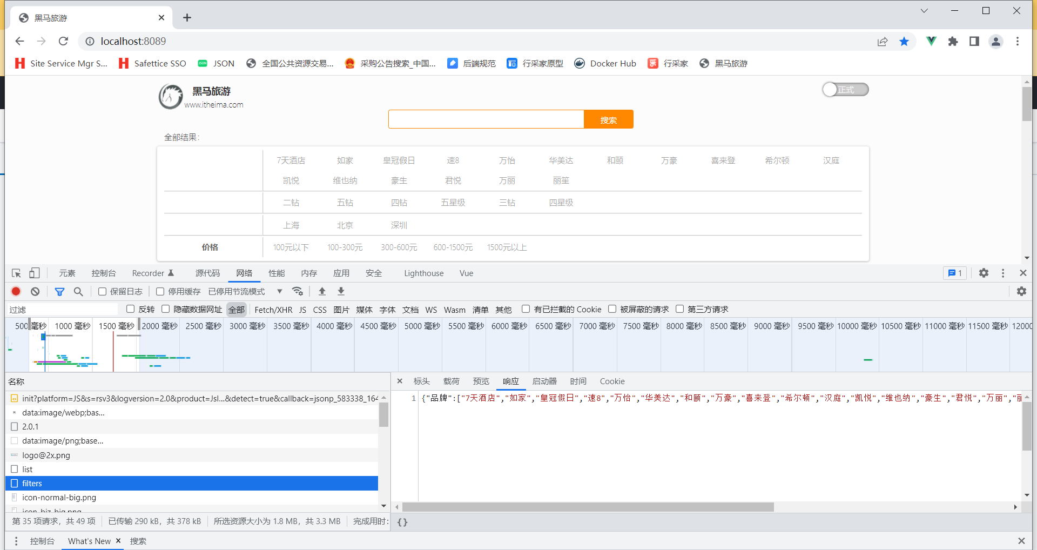The image size is (1037, 550).
Task: Choose the 北京 city filter
Action: click(345, 225)
